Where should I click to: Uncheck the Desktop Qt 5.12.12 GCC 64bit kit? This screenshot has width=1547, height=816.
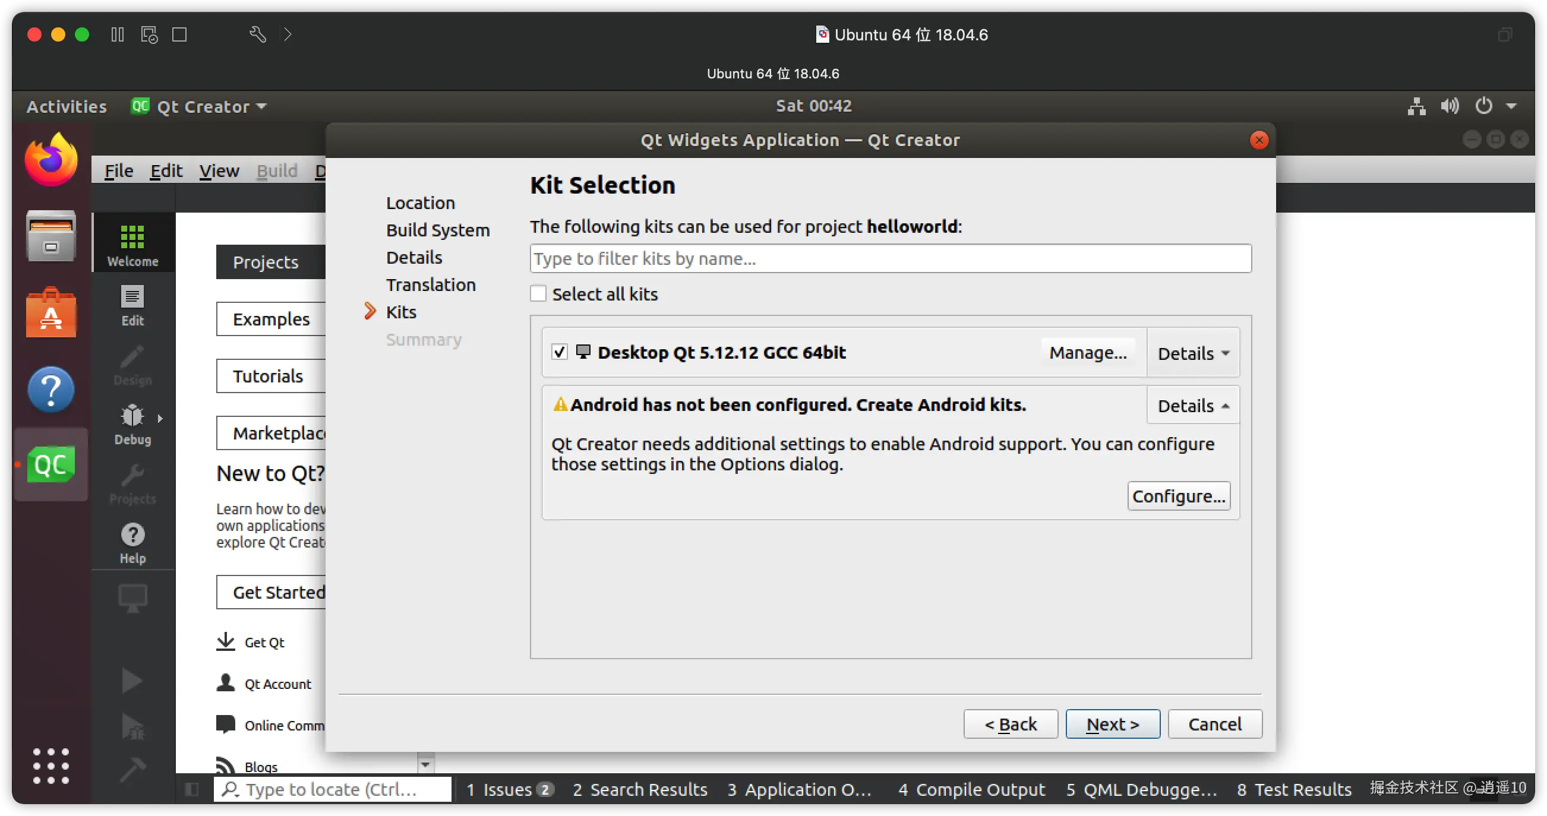point(559,352)
